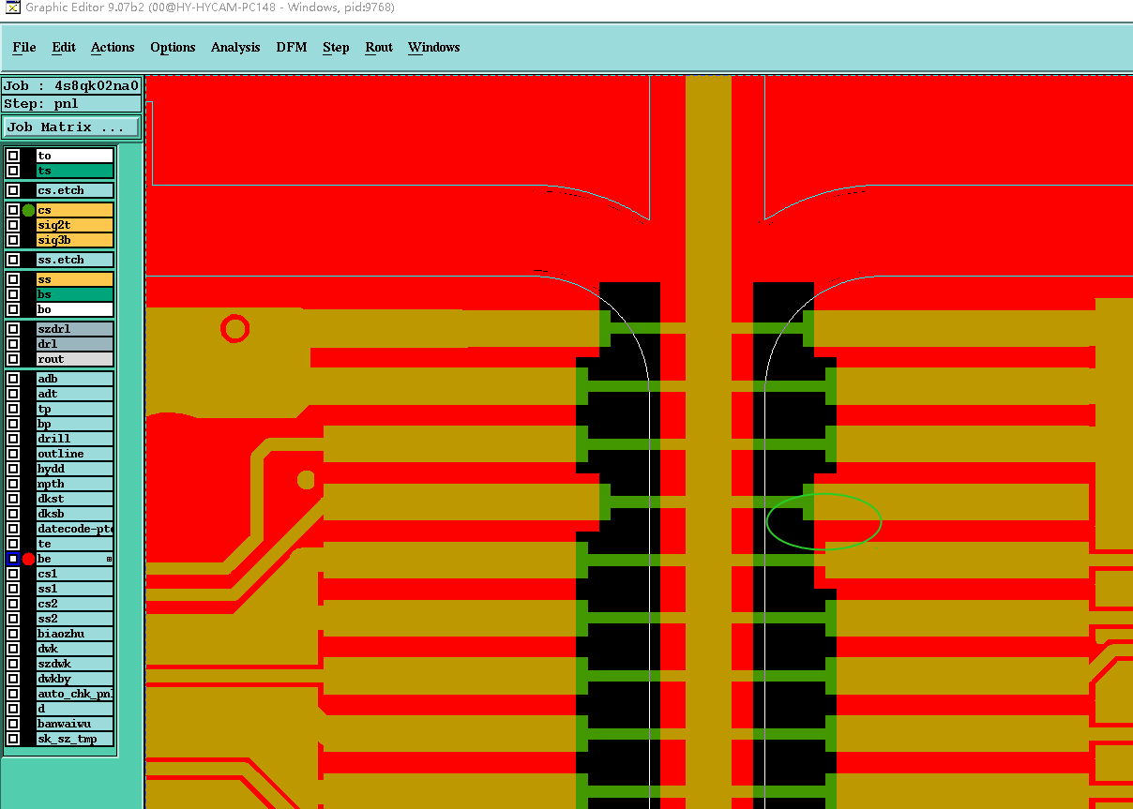Select the banwaiwu layer name
This screenshot has height=809, width=1133.
tap(74, 724)
